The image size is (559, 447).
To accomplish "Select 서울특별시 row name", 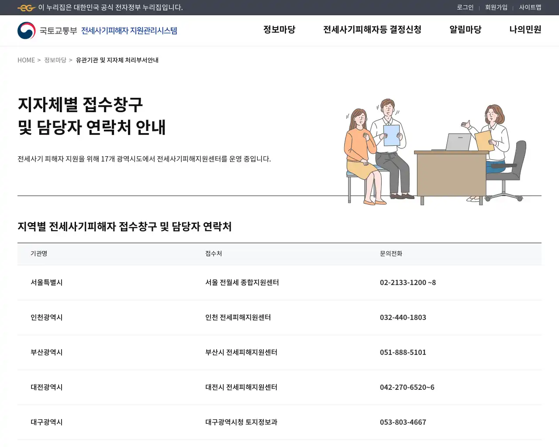I will 47,282.
